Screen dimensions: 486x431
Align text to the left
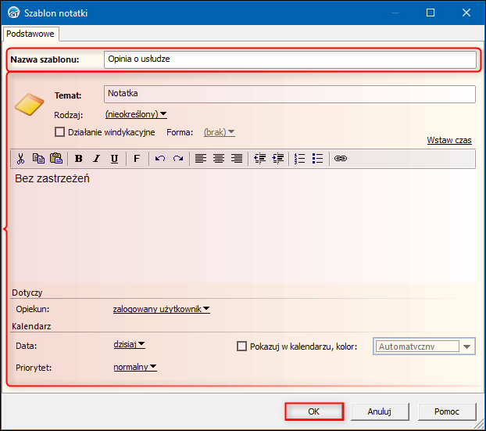point(201,159)
